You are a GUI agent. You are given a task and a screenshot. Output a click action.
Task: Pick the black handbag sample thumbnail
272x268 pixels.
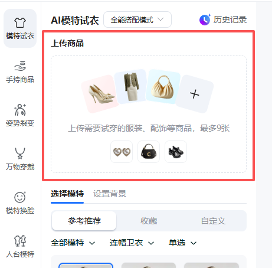[149, 152]
